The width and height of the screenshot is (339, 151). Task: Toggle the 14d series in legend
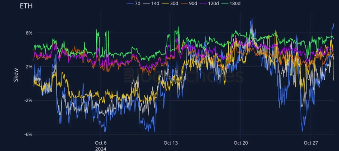(x=152, y=3)
